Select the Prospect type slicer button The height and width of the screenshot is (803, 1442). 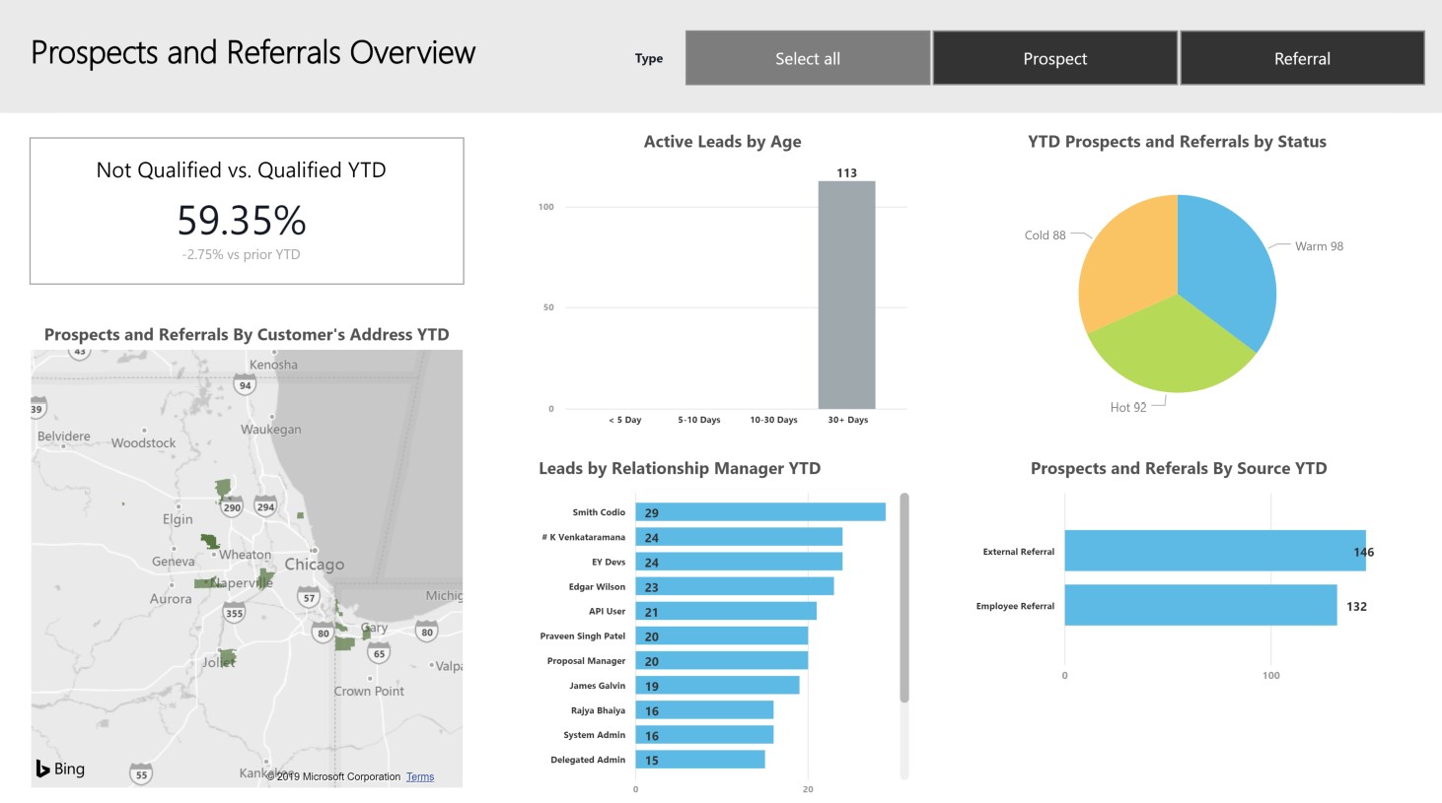[1054, 58]
